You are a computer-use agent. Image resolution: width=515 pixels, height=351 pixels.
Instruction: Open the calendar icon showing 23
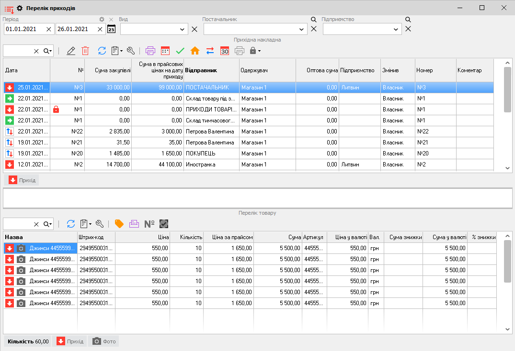[111, 29]
